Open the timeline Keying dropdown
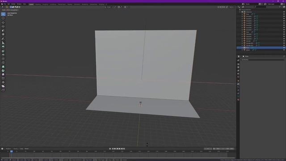The width and height of the screenshot is (286, 161). (x=16, y=149)
